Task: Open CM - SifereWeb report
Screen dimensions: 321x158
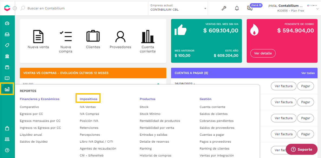Action: click(x=92, y=156)
